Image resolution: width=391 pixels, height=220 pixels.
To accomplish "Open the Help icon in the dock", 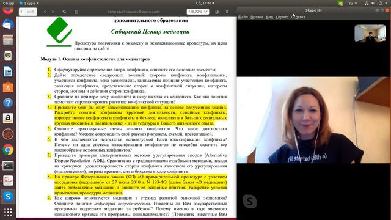I will (8, 103).
